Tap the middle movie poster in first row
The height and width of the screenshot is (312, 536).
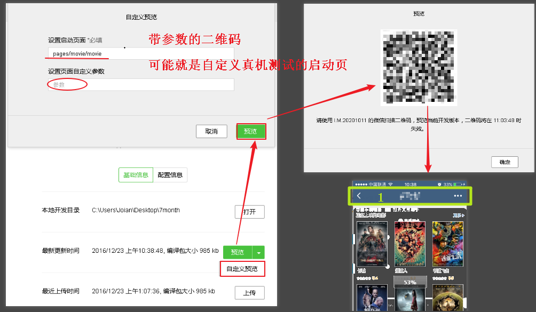click(409, 244)
